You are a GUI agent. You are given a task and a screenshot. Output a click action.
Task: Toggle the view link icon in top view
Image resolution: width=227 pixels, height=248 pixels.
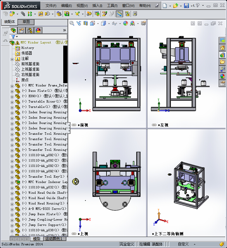point(74,234)
